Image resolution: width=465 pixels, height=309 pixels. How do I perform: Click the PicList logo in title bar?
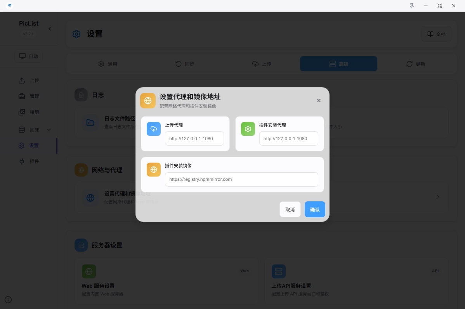[10, 6]
